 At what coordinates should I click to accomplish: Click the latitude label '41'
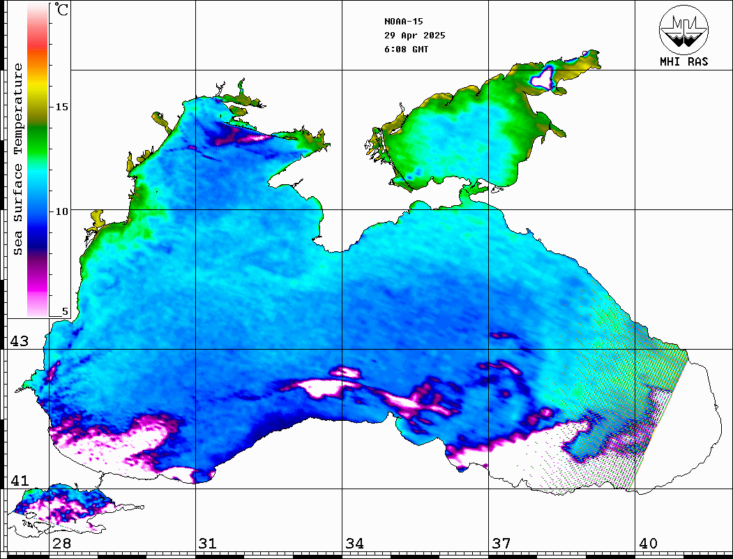(19, 481)
